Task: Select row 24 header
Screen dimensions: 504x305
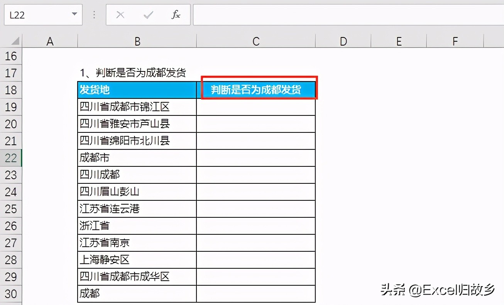Action: (x=11, y=192)
